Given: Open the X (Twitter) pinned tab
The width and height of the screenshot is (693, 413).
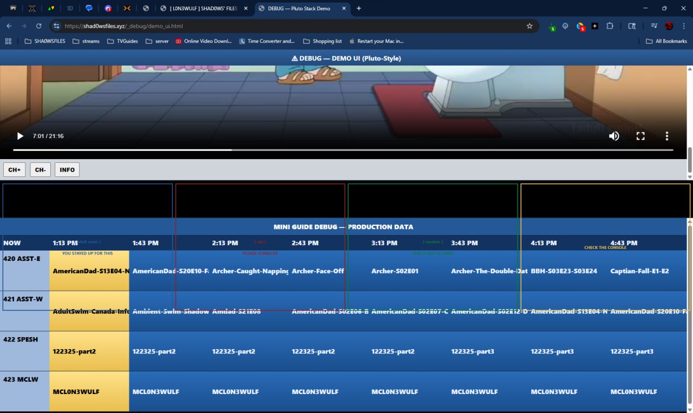Looking at the screenshot, I should click(32, 8).
